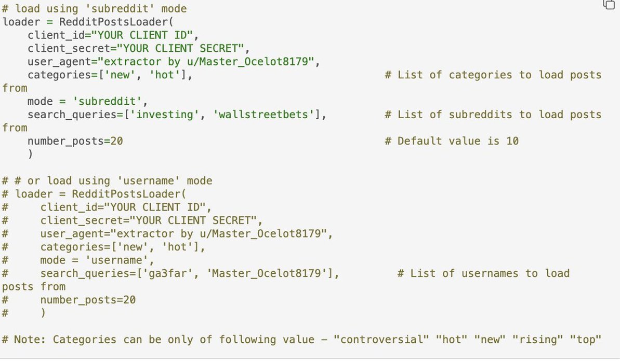The width and height of the screenshot is (620, 363).
Task: Click the 'subreddit' mode value
Action: [x=107, y=102]
